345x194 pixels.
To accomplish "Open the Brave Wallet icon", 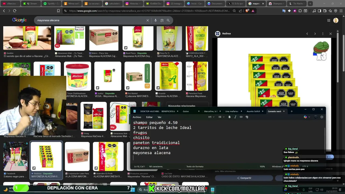I will 325,11.
